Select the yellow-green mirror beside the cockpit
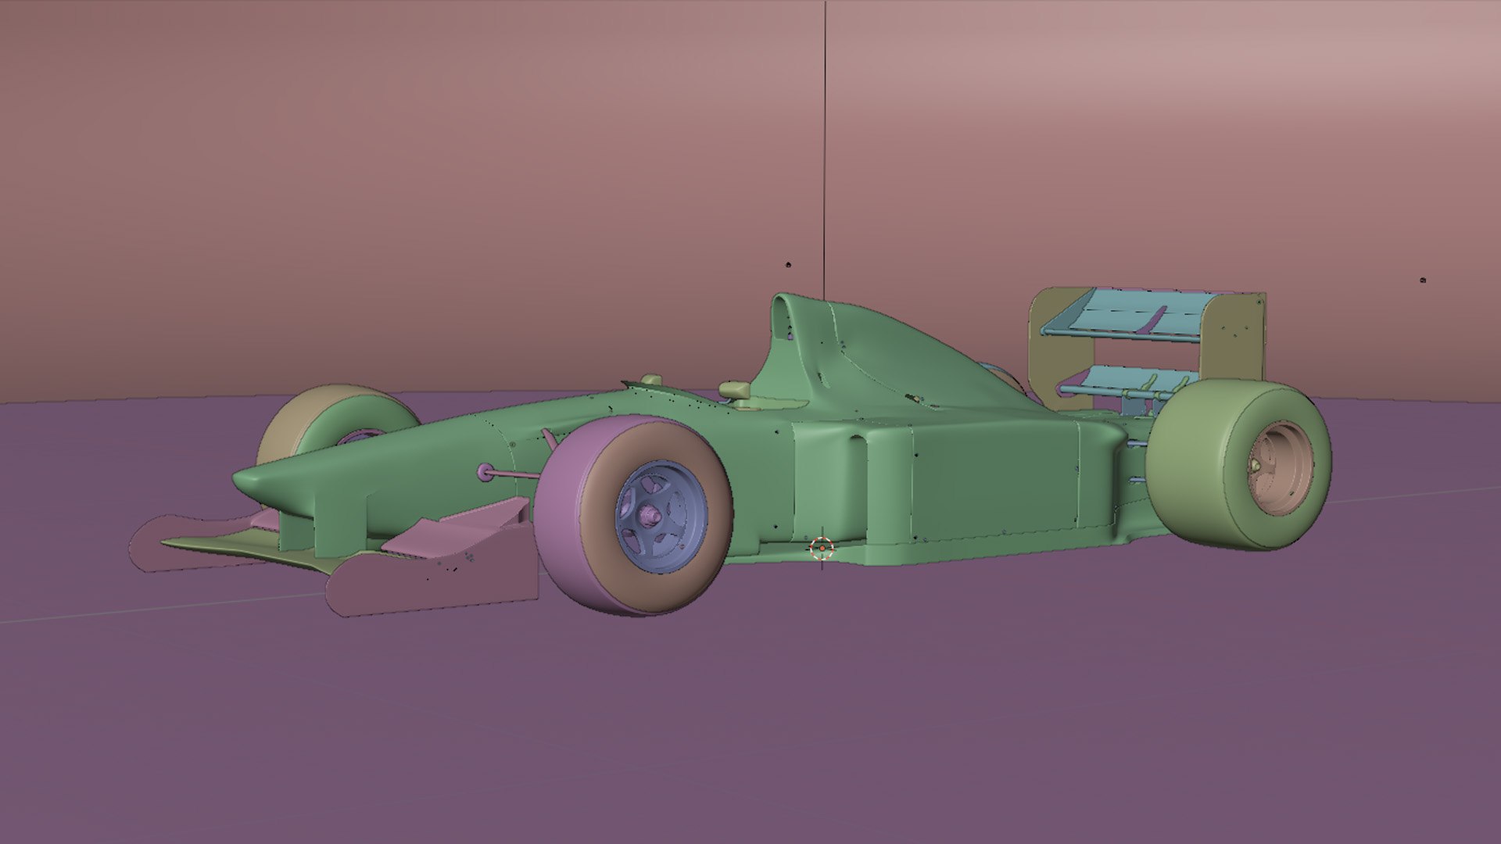 735,389
